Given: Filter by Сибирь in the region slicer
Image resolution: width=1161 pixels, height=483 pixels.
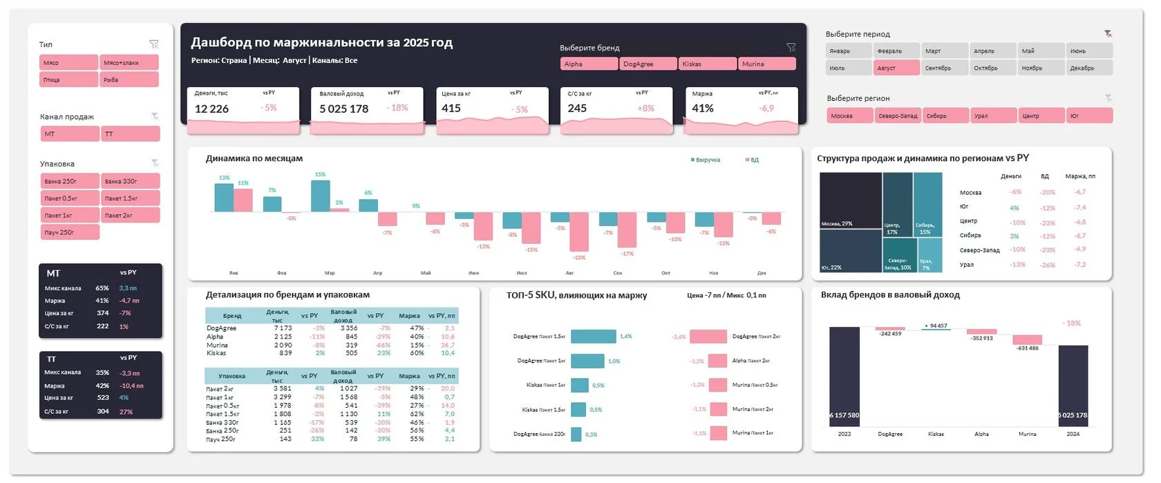Looking at the screenshot, I should 945,115.
